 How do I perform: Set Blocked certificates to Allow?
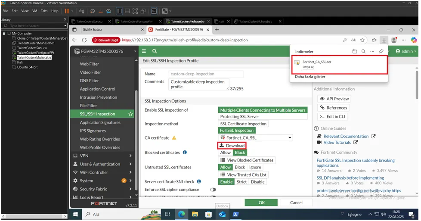226,153
